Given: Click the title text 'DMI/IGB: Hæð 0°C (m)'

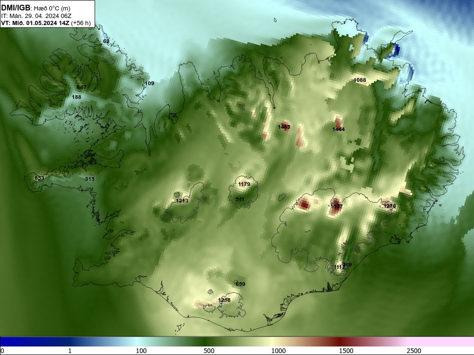Looking at the screenshot, I should pos(36,8).
